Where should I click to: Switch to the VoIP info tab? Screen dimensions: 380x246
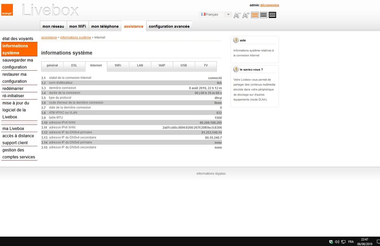tap(162, 65)
